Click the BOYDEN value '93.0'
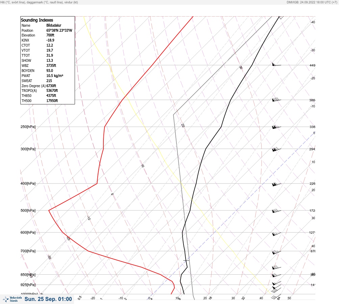 pyautogui.click(x=50, y=71)
